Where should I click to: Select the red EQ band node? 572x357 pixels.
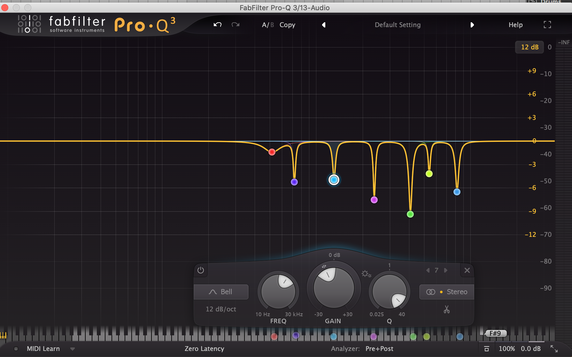click(x=272, y=152)
